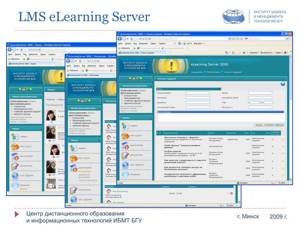This screenshot has width=300, height=225.
Task: Open результаты checklist icon in Список изданий window
Action: (x=125, y=155)
